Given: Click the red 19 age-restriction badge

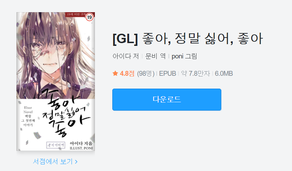Looking at the screenshot, I should (x=90, y=17).
